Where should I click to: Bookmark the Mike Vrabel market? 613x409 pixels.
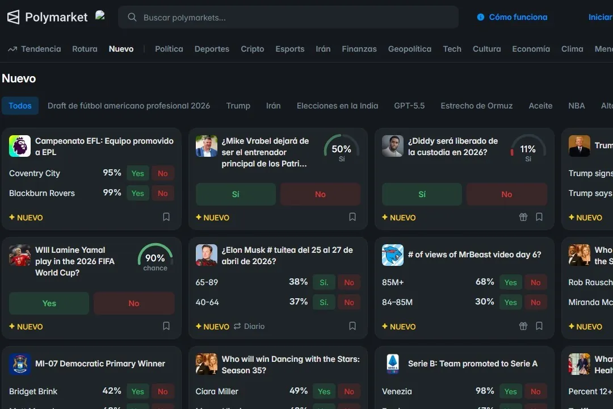click(x=352, y=217)
